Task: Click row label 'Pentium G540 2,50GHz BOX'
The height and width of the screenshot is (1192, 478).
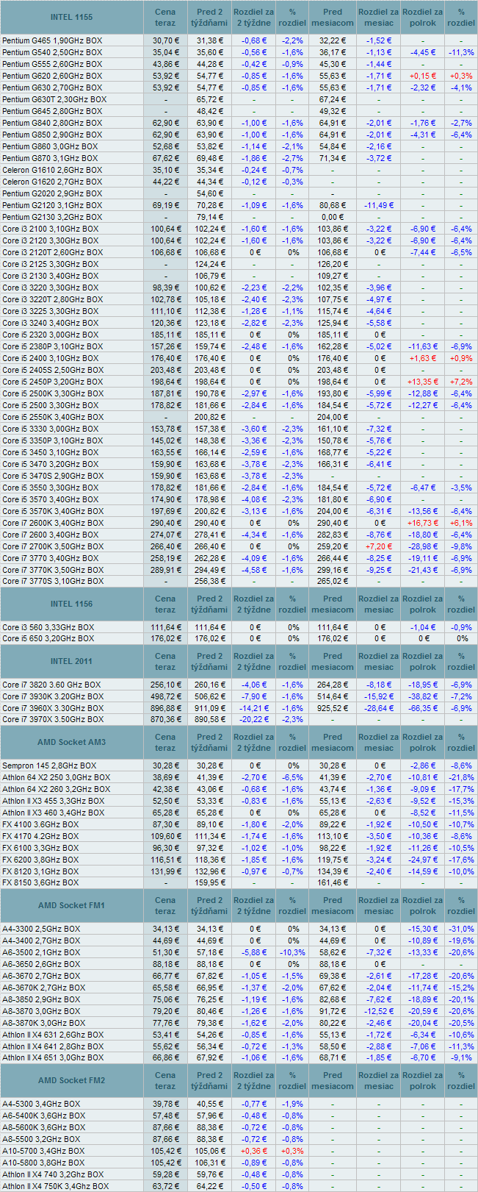Action: tap(52, 52)
